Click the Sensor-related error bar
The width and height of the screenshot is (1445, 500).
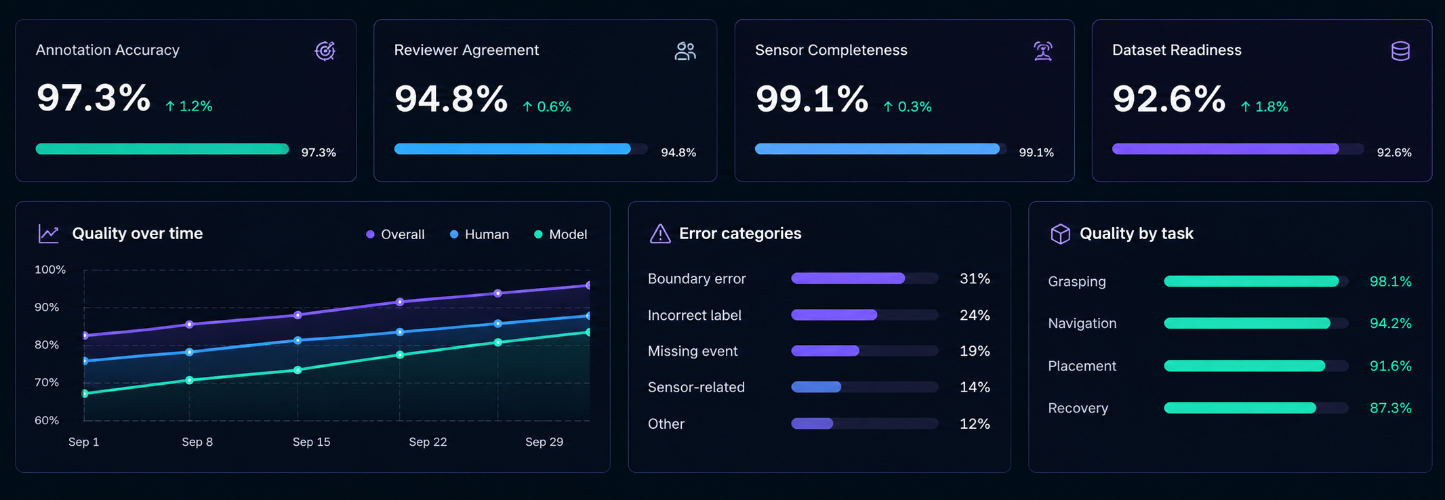click(x=865, y=387)
